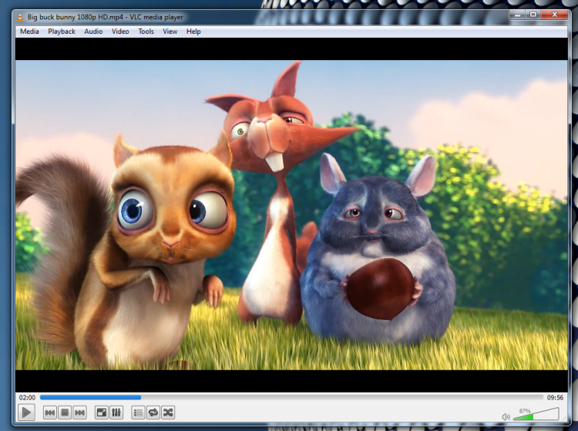Stop the video playback
The image size is (578, 431).
pyautogui.click(x=65, y=413)
